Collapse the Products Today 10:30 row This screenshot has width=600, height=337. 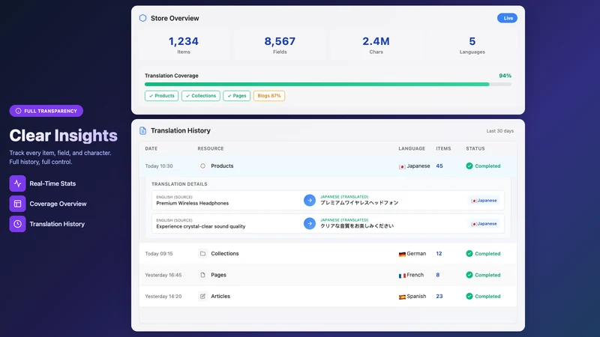pos(328,166)
